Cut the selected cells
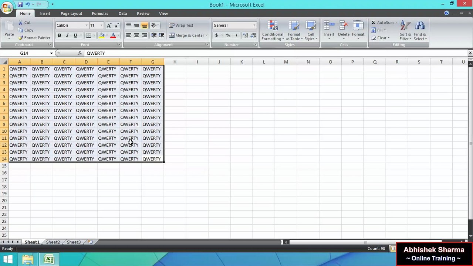473x266 pixels. pos(24,23)
